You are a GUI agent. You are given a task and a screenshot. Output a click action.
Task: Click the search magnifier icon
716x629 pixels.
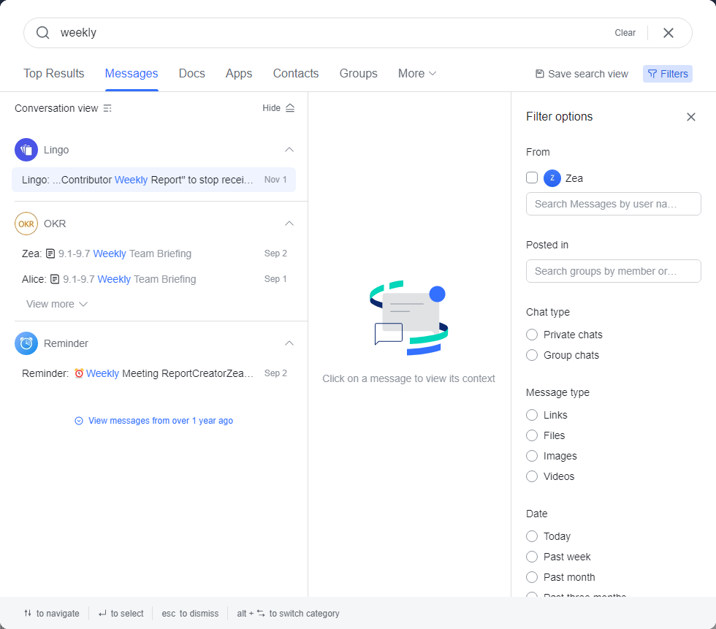(x=43, y=33)
